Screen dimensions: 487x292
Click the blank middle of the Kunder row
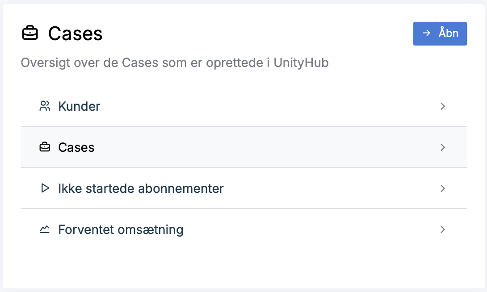(268, 106)
